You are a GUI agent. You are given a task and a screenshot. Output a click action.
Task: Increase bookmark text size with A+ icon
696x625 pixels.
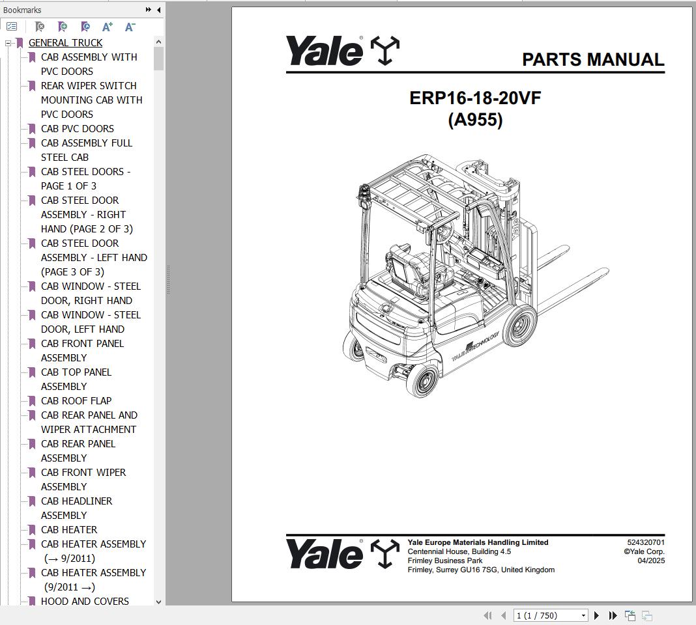coord(107,27)
